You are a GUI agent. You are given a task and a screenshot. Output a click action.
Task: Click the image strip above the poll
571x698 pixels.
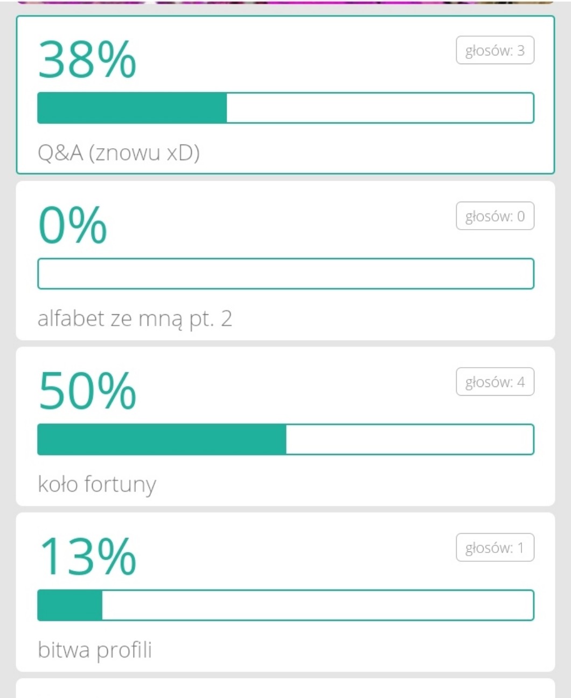click(x=285, y=2)
